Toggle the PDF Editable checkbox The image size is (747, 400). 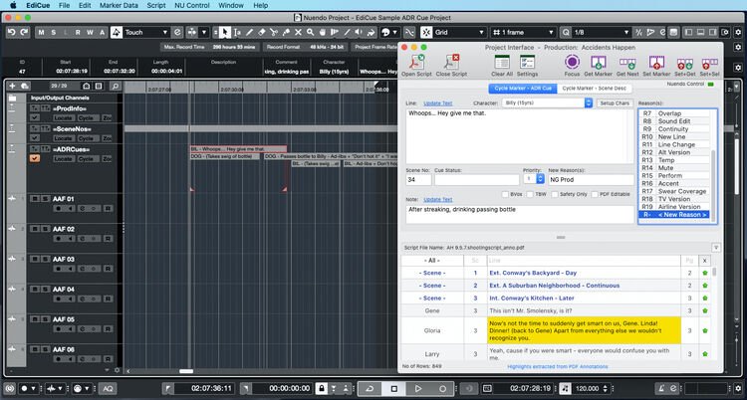594,194
